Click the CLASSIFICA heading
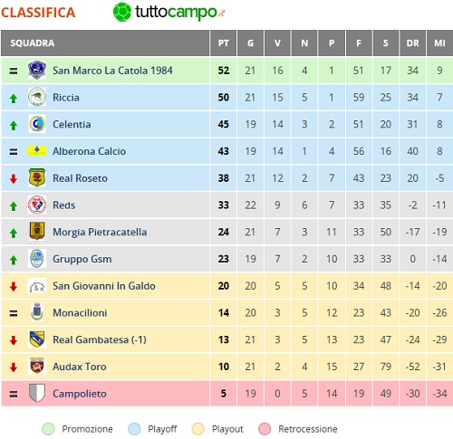 coord(38,13)
